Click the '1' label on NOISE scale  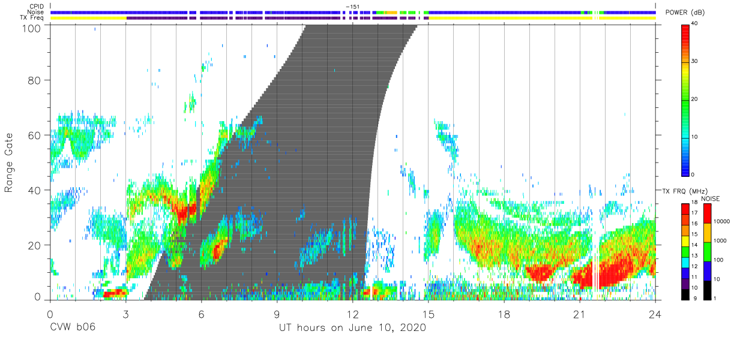(x=714, y=298)
